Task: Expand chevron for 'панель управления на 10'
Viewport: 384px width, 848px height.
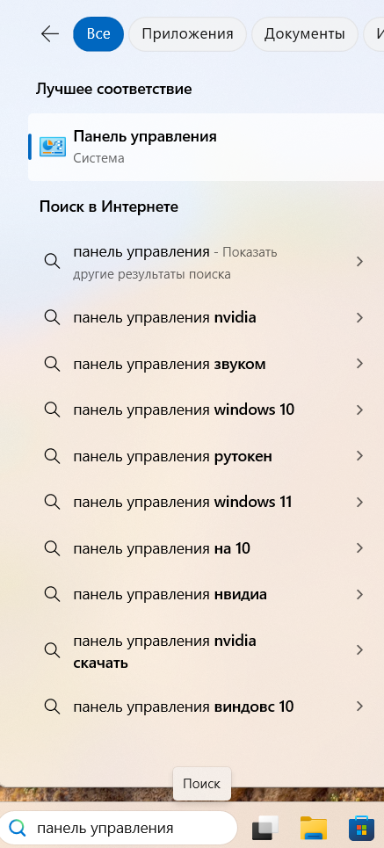Action: click(359, 548)
